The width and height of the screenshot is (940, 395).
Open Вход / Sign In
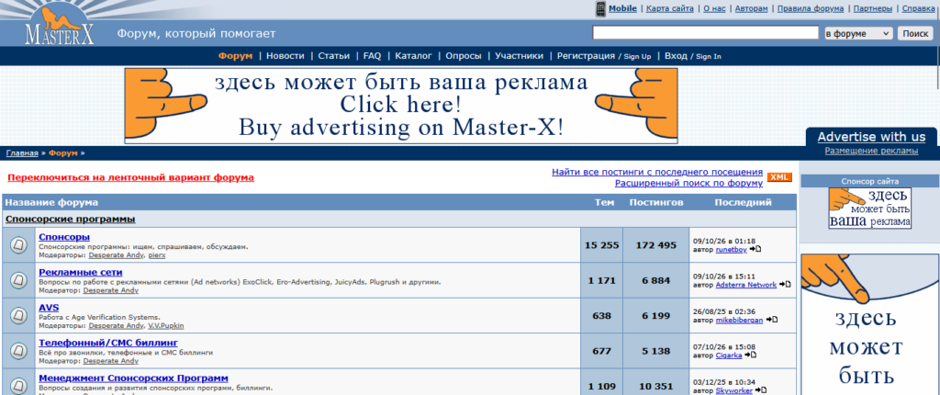[x=693, y=56]
